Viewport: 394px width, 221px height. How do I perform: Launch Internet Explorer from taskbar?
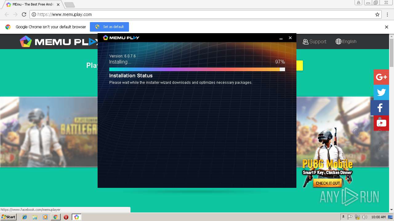tap(25, 217)
